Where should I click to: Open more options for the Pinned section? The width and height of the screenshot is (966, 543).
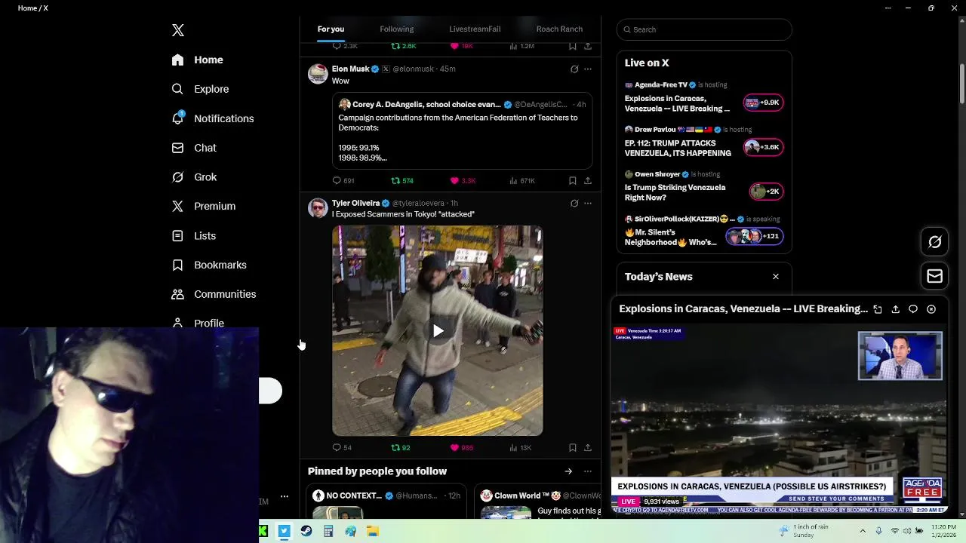point(588,471)
